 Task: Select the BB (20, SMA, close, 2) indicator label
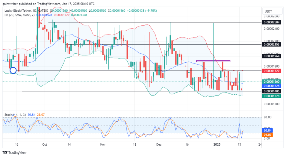coord(20,15)
